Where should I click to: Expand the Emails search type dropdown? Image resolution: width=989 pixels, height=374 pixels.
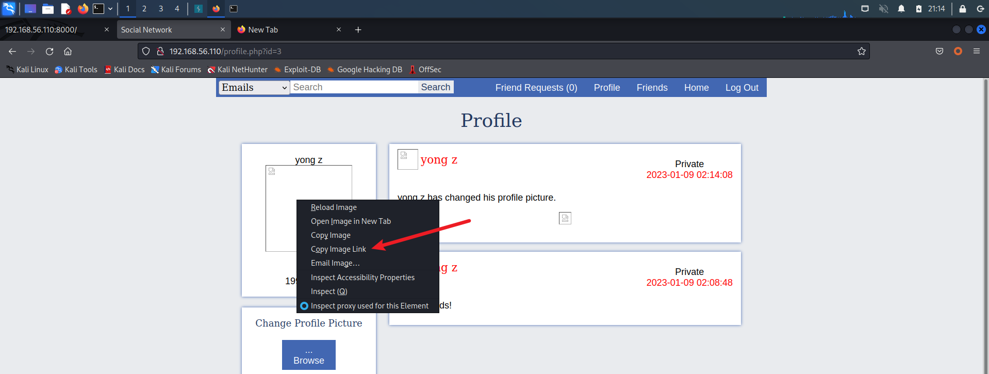[x=254, y=88]
